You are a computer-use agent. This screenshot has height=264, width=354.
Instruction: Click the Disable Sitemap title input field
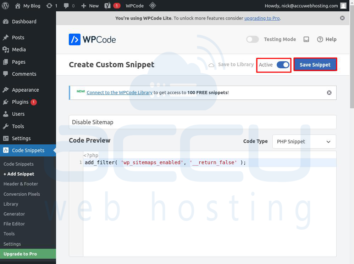coord(203,122)
